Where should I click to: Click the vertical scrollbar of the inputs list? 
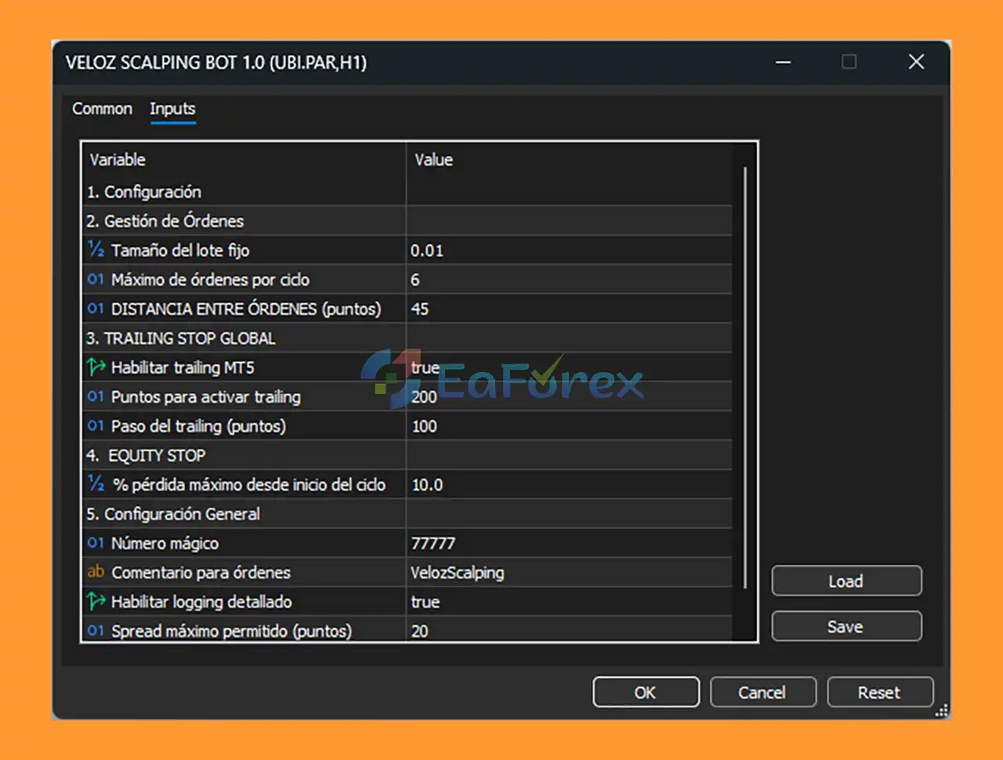point(744,376)
